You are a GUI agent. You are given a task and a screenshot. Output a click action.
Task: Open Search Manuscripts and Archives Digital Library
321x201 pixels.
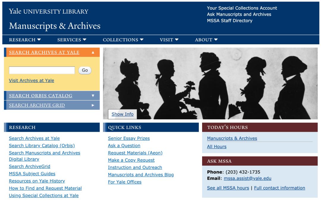pyautogui.click(x=44, y=156)
